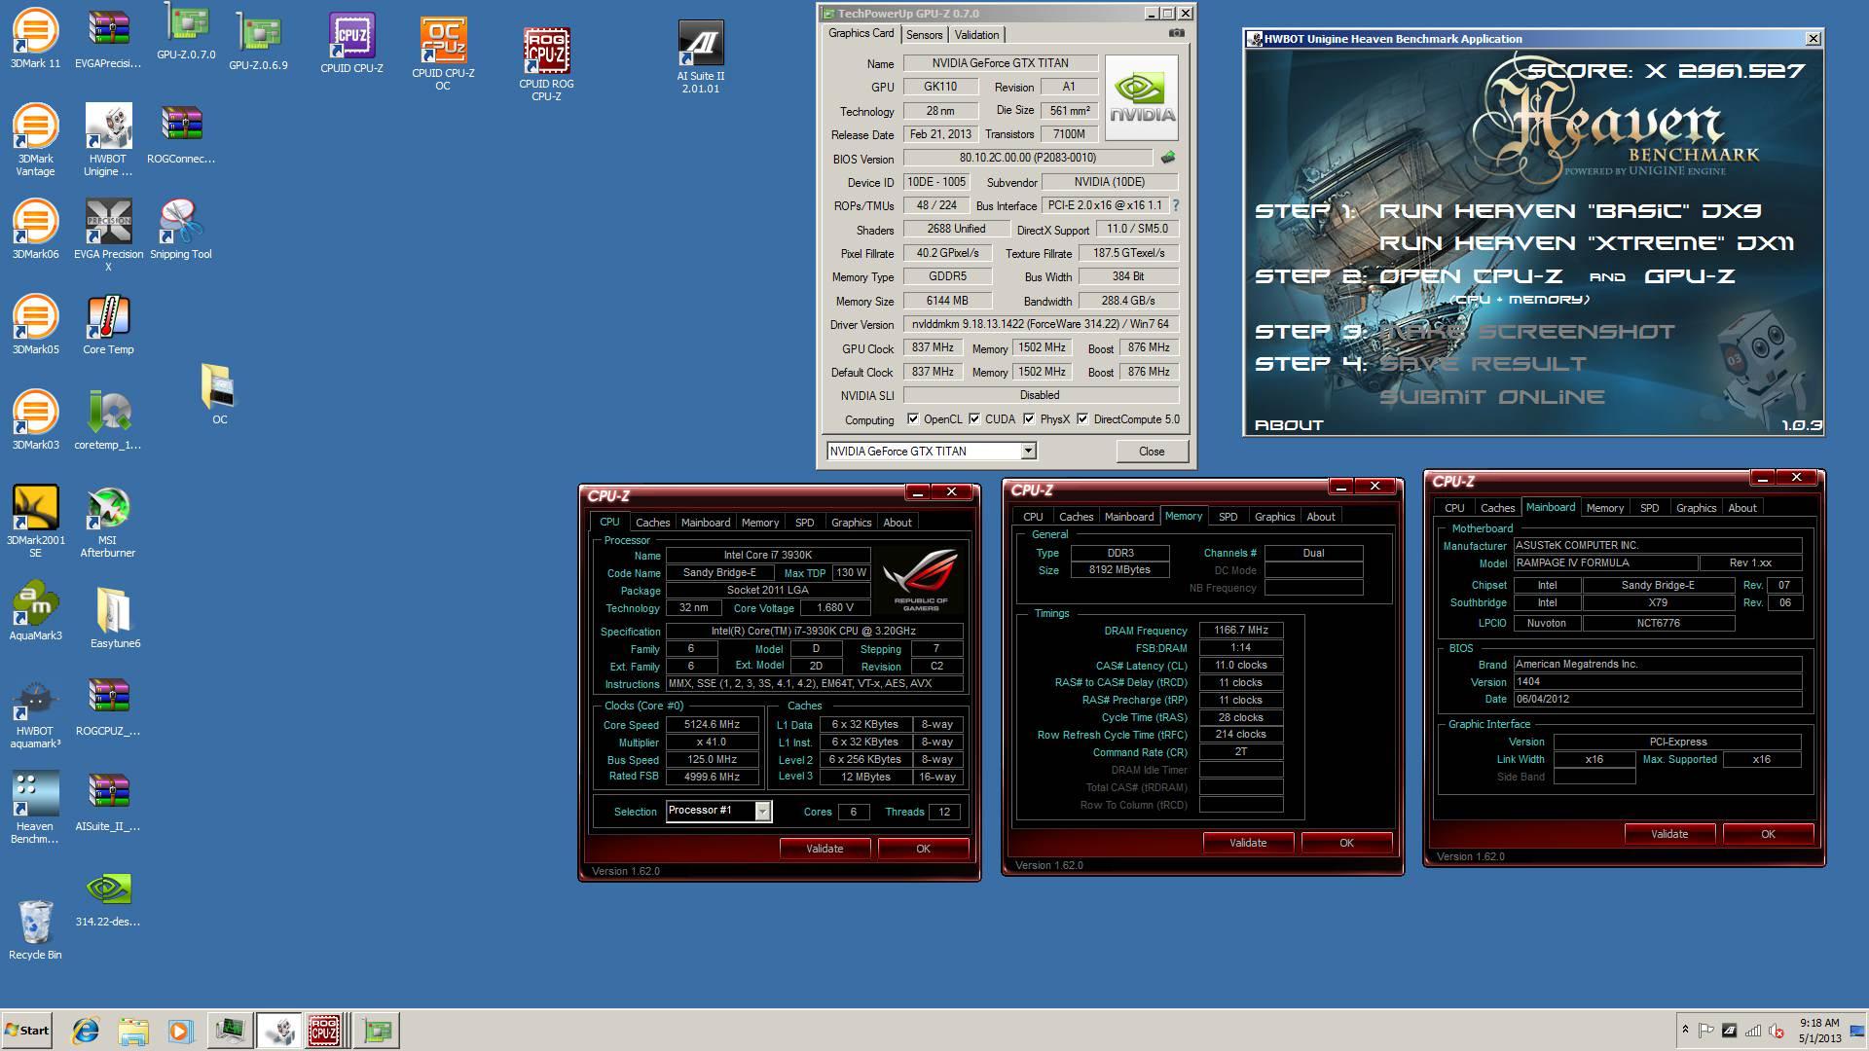Viewport: 1869px width, 1051px height.
Task: Toggle the OpenCL checkbox in GPU-Z
Action: point(913,418)
